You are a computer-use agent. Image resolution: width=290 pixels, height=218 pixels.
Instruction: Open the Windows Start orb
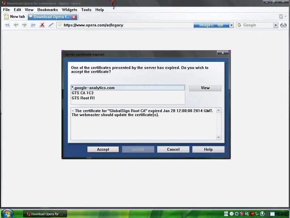(x=7, y=213)
